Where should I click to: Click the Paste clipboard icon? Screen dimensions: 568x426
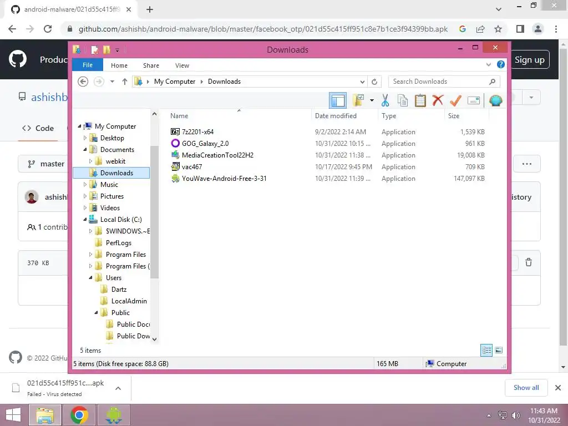(x=420, y=100)
